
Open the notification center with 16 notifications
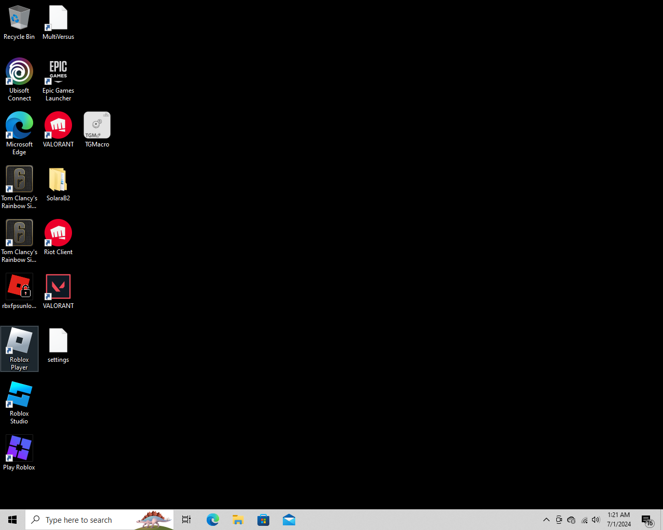[647, 520]
